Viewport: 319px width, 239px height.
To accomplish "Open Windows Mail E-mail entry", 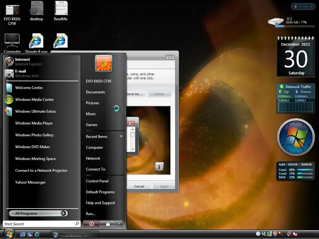I will tap(42, 73).
